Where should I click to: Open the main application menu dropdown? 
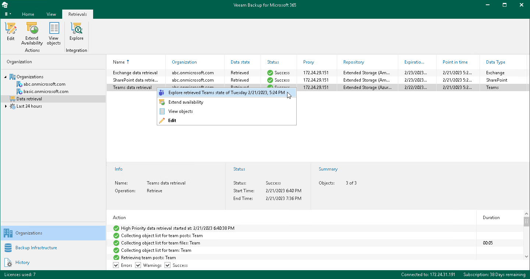(x=7, y=14)
